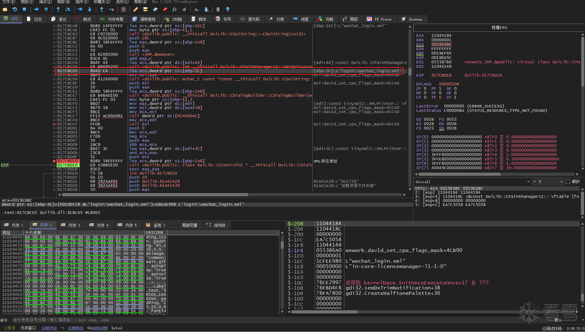585x332 pixels.
Task: Click the step into icon
Action: point(58,9)
